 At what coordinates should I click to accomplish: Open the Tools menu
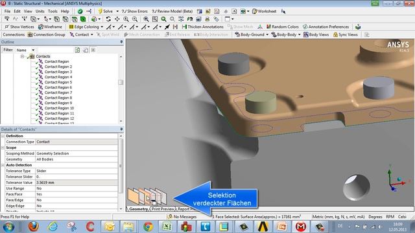53,12
